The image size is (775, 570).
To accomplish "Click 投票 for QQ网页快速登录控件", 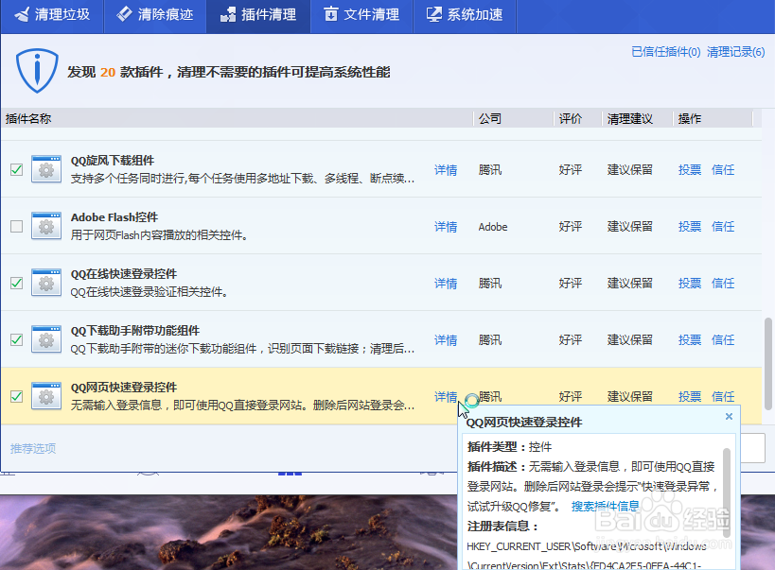I will click(x=690, y=397).
